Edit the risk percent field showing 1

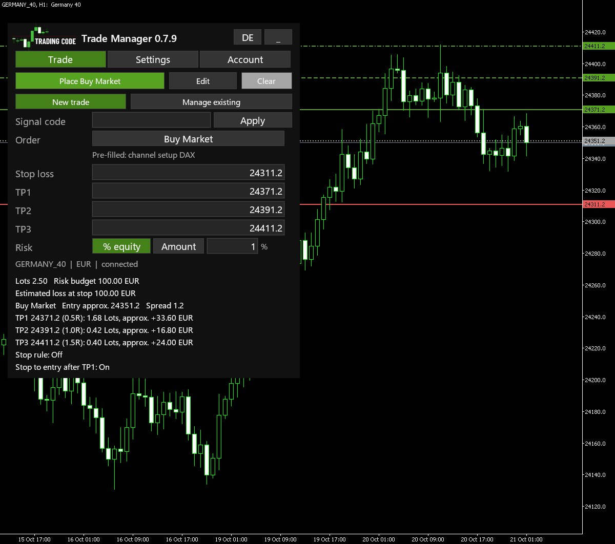point(232,246)
